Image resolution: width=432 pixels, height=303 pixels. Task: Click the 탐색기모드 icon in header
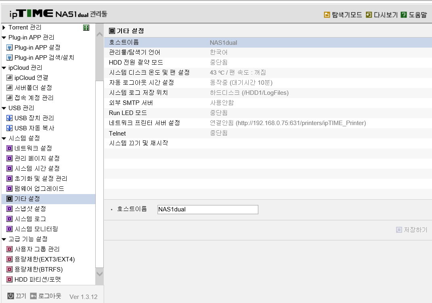pos(327,15)
